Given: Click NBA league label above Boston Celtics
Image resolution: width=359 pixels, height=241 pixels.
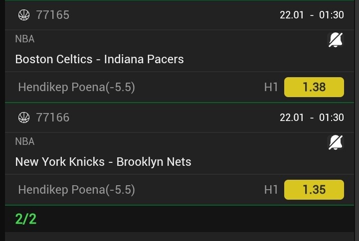Looking at the screenshot, I should (25, 39).
